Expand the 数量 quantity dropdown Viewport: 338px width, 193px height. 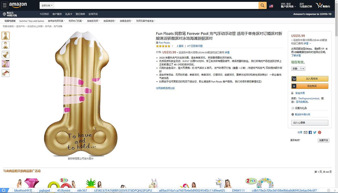coord(298,69)
